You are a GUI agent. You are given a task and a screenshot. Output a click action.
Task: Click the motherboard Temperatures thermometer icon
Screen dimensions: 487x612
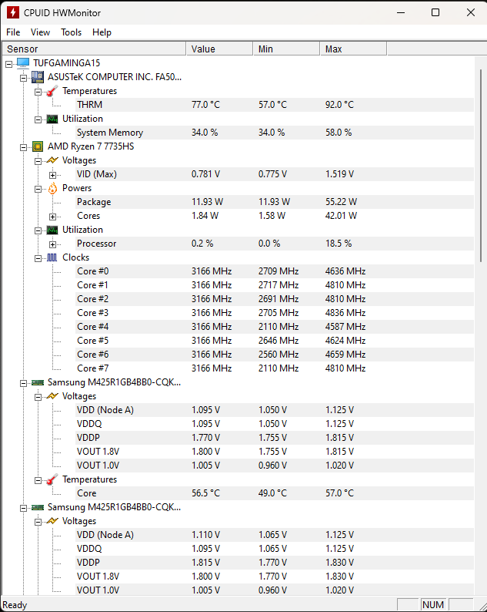point(52,91)
